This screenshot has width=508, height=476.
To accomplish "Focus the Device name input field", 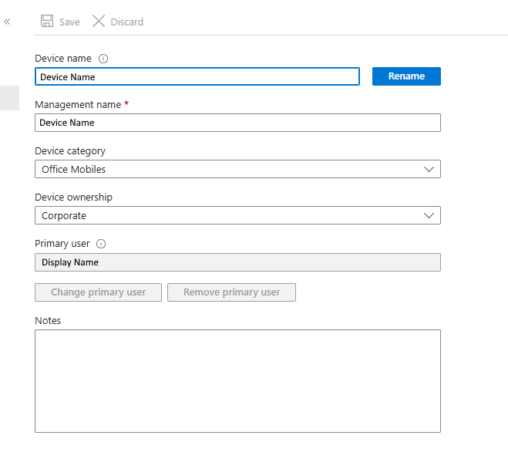I will pos(197,76).
